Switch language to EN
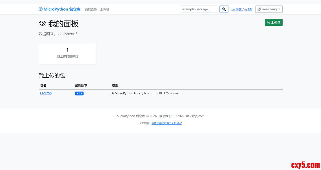Viewport: 321px width, 170px height. [x=248, y=10]
